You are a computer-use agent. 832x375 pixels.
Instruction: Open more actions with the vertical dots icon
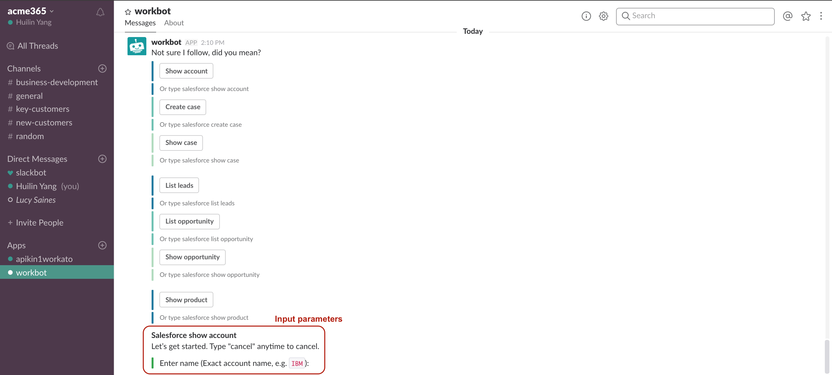[821, 16]
